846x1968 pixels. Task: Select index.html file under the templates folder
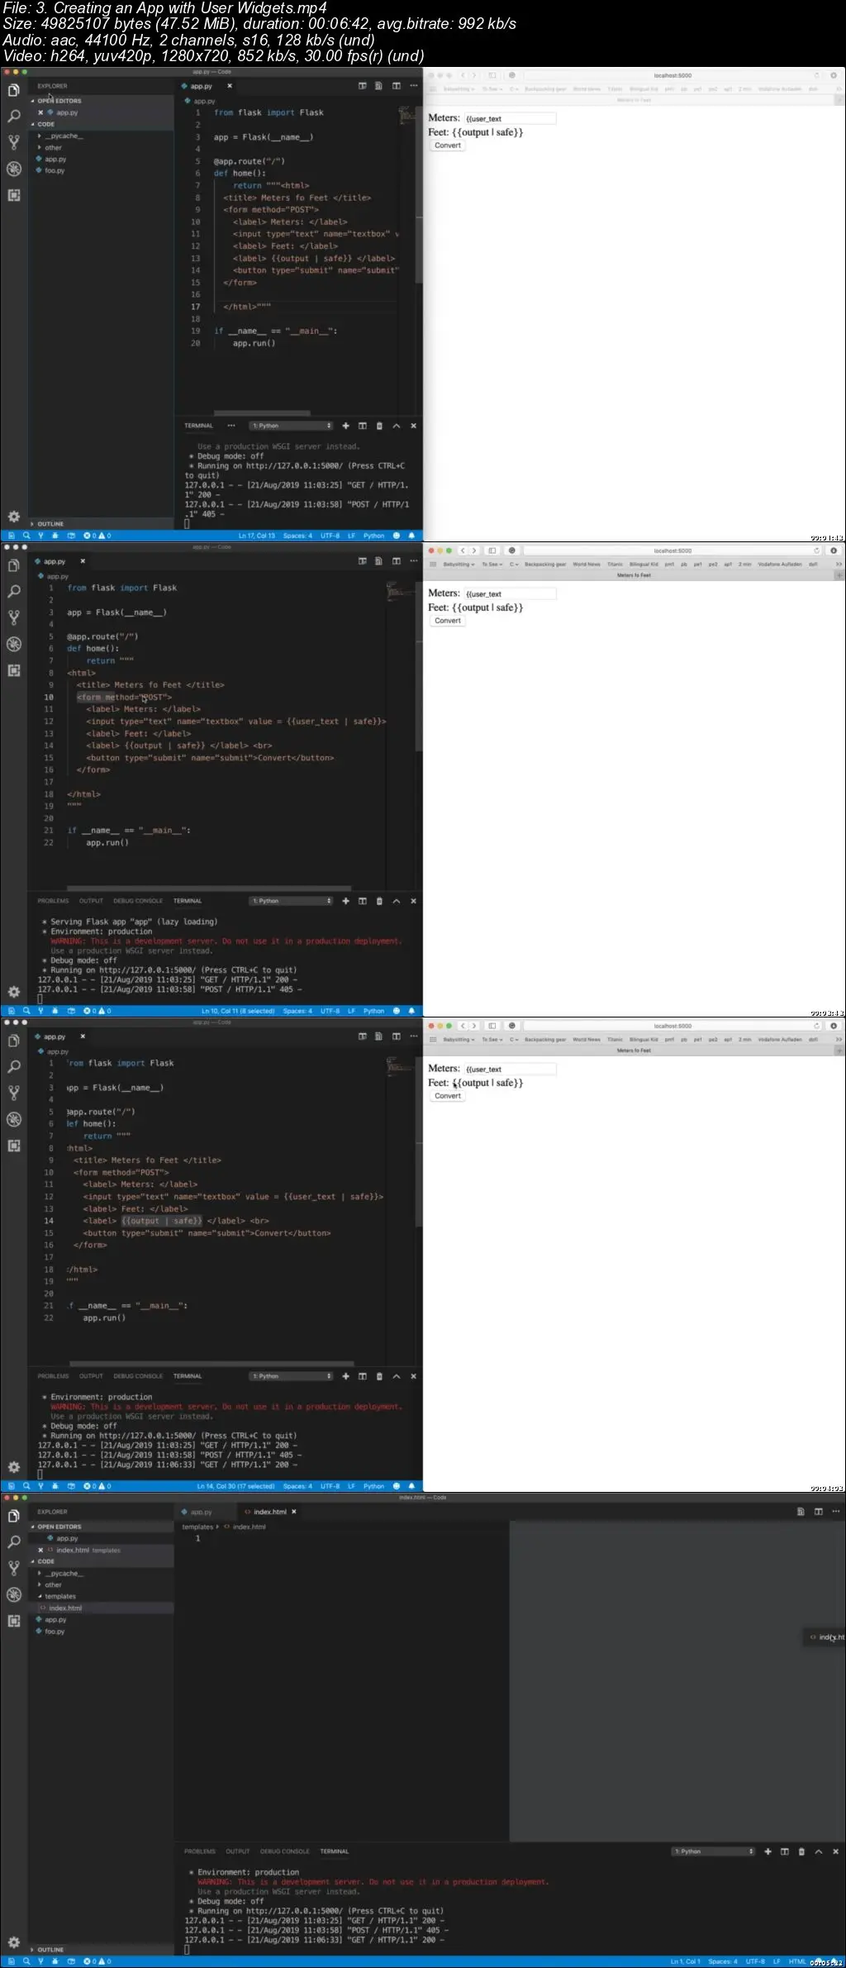(x=64, y=1608)
